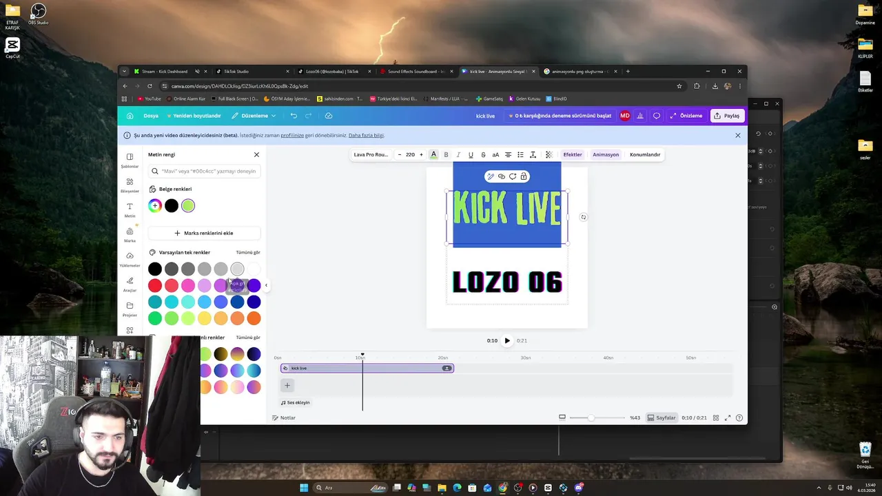Open uppercase aA text case tool
This screenshot has width=882, height=496.
click(x=495, y=154)
